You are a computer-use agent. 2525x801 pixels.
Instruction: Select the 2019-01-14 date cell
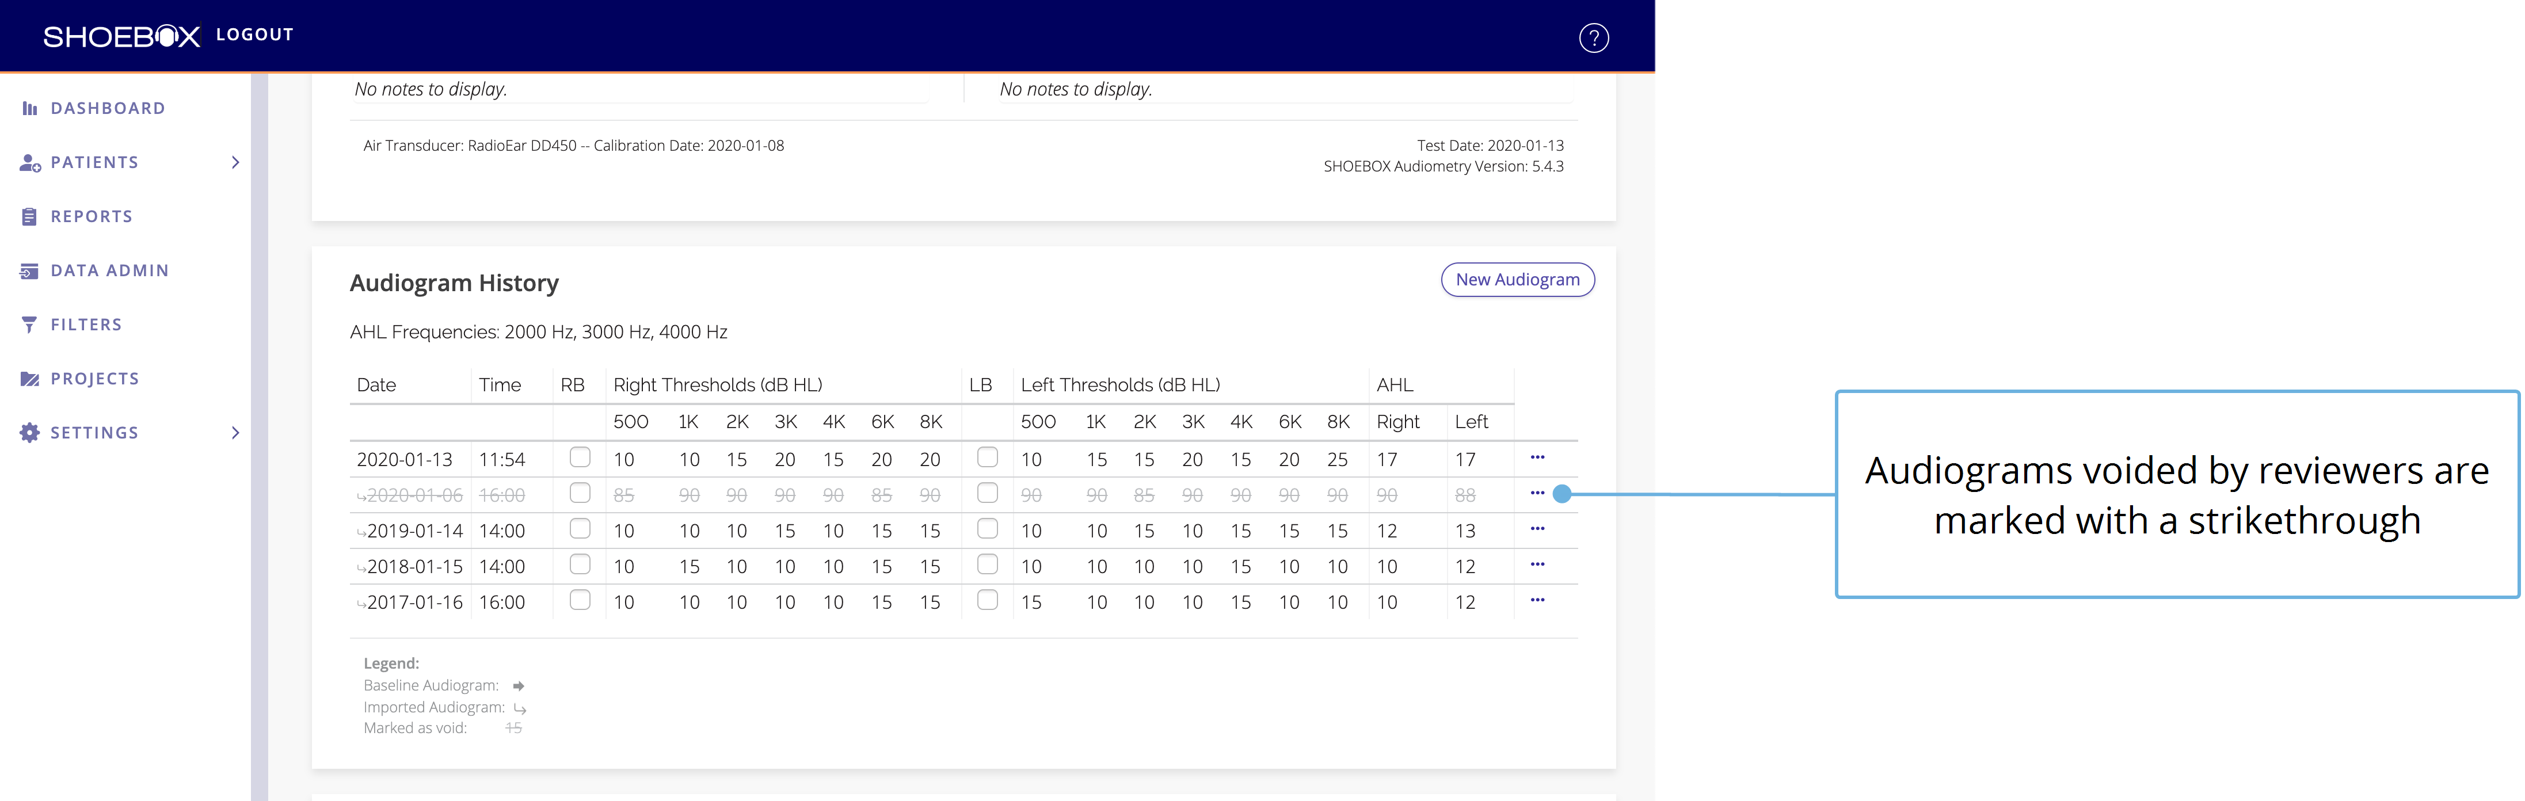(x=414, y=531)
